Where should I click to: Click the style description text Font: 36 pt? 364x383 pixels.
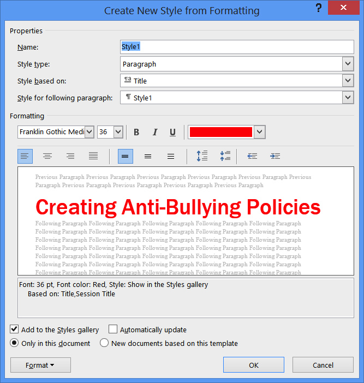click(x=114, y=285)
